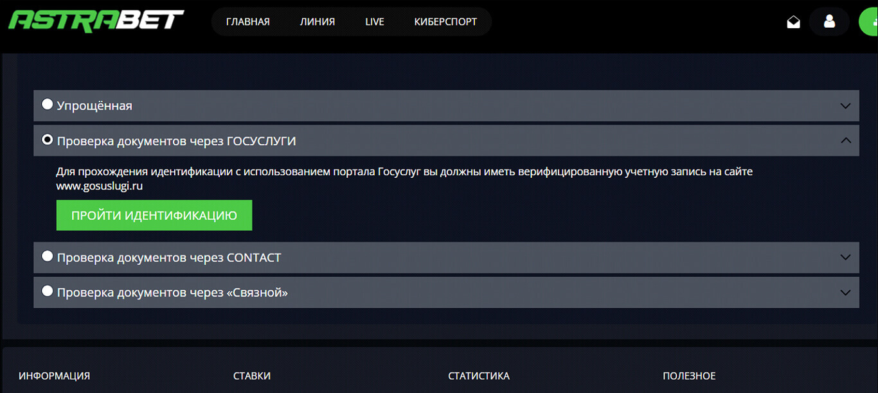
Task: Click the СТАВКИ footer heading
Action: coord(252,376)
